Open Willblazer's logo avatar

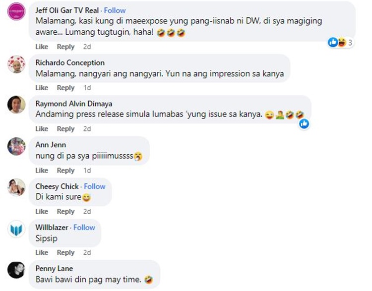16,229
